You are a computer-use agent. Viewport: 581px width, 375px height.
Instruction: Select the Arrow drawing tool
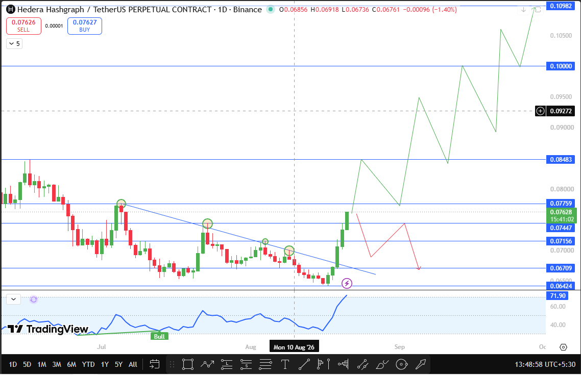coord(421,364)
